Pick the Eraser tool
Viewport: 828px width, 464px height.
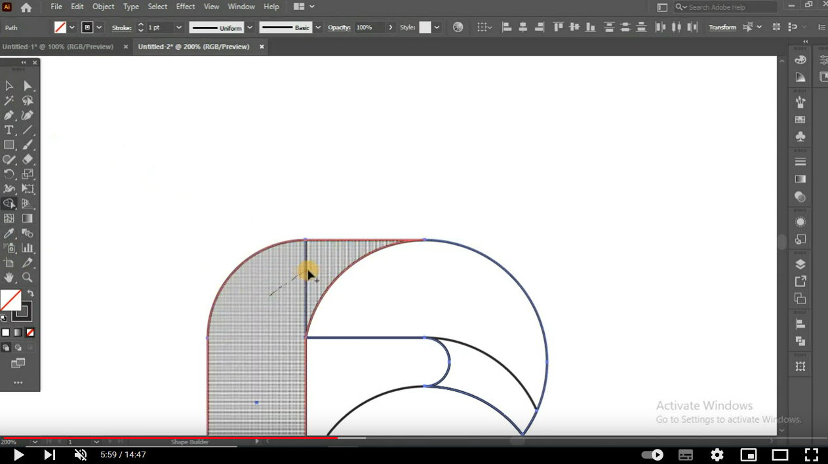click(28, 159)
